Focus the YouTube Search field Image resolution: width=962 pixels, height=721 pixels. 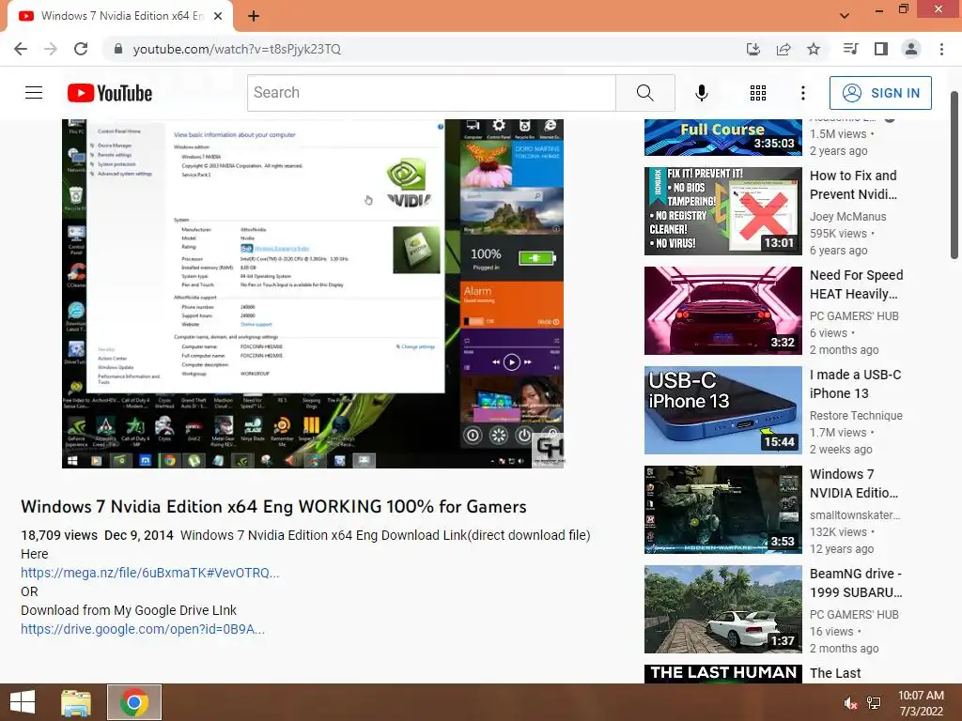431,93
